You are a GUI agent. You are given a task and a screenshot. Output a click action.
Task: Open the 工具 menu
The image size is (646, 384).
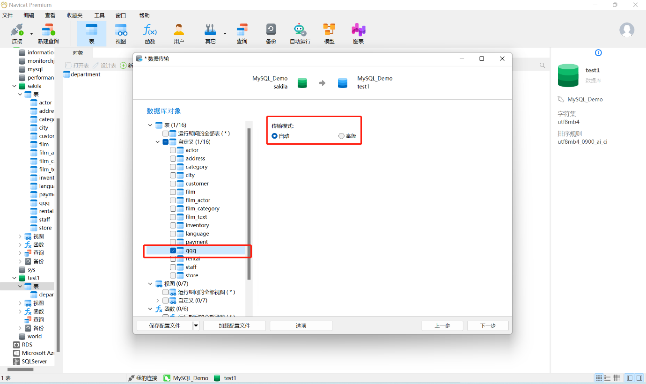[x=99, y=15]
